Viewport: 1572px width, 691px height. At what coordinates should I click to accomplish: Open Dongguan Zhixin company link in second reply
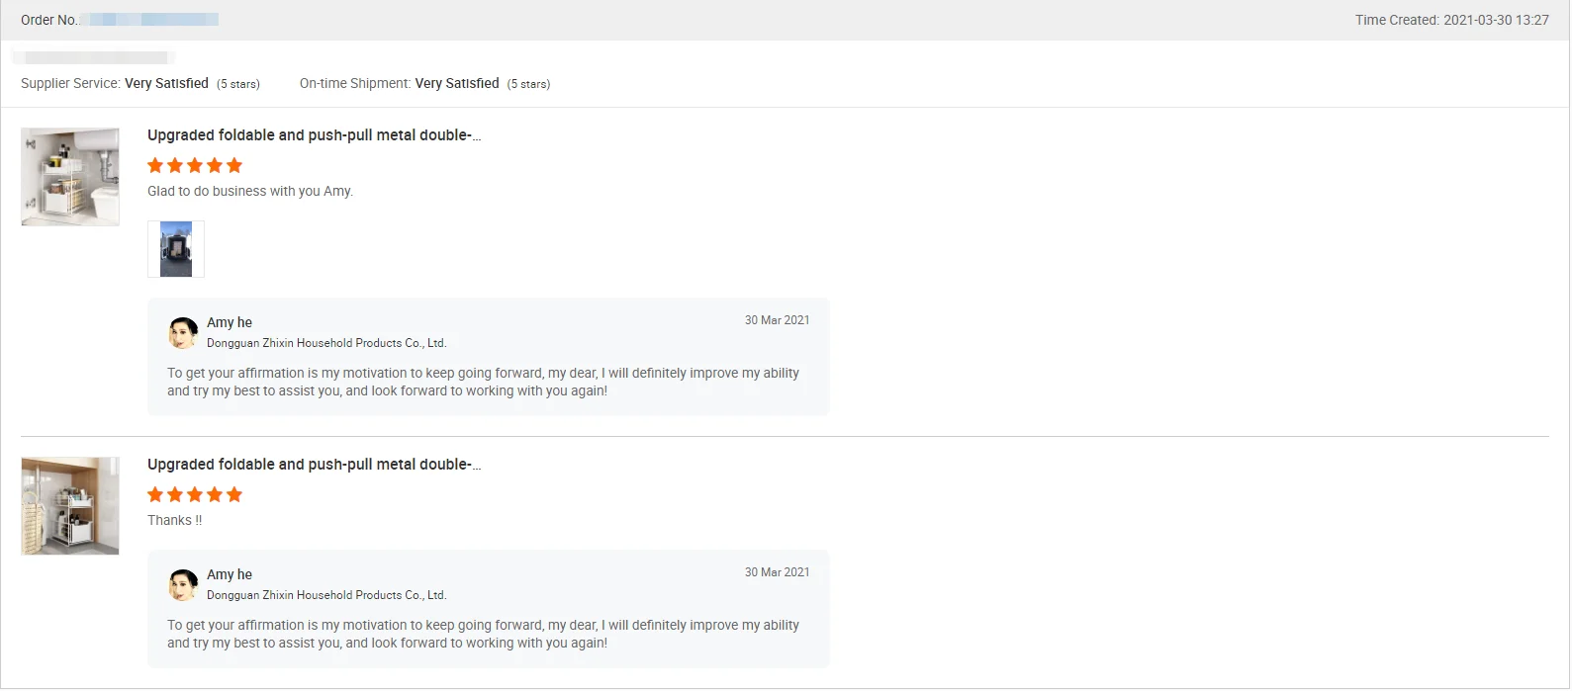click(326, 595)
